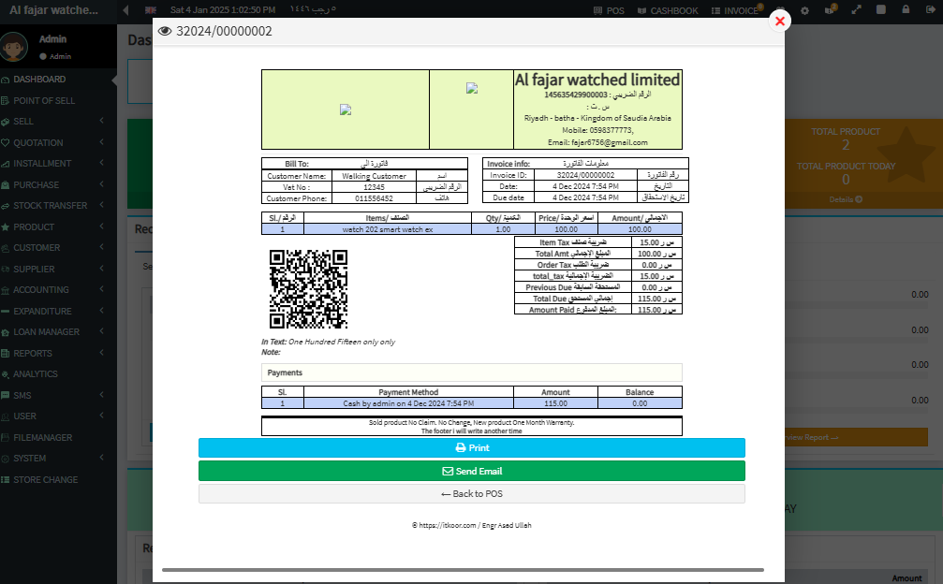Click the square icon in top bar

[881, 9]
